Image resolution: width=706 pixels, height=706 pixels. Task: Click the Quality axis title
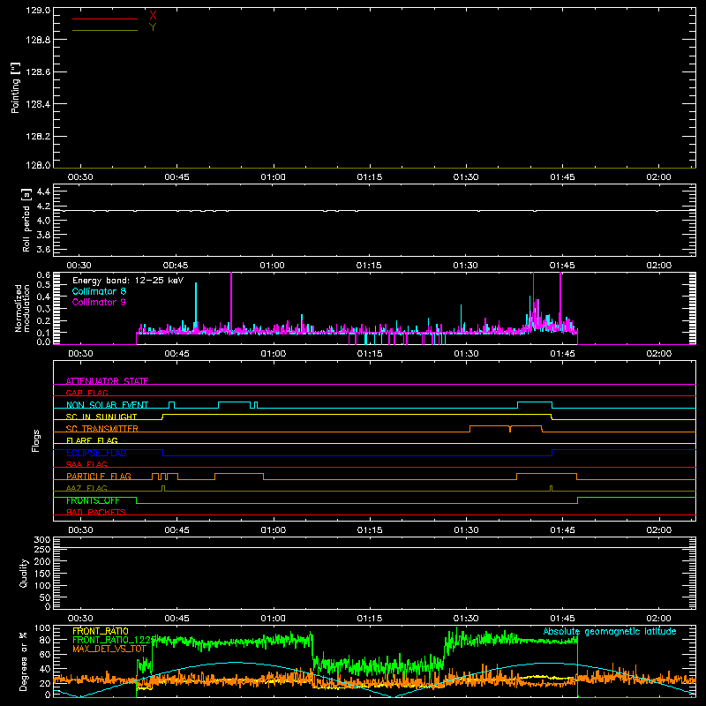pos(24,573)
